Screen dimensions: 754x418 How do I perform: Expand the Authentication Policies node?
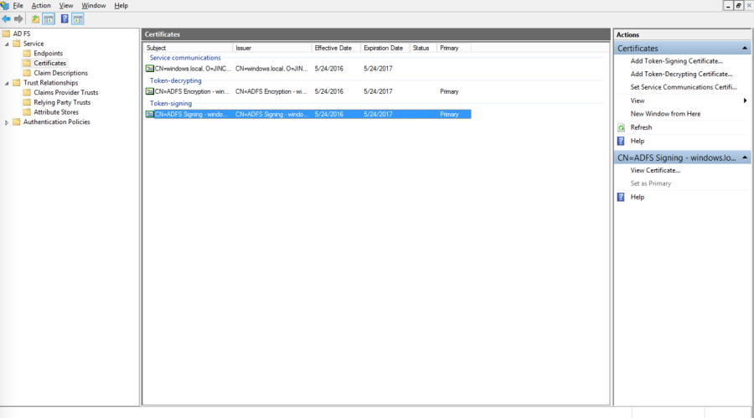[x=7, y=122]
